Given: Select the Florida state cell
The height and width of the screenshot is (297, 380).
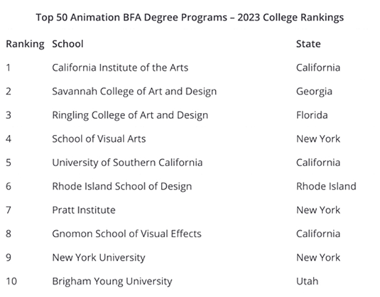Looking at the screenshot, I should pos(312,115).
